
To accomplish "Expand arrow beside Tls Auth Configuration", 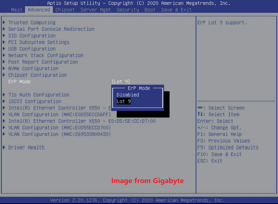I will pyautogui.click(x=4, y=95).
